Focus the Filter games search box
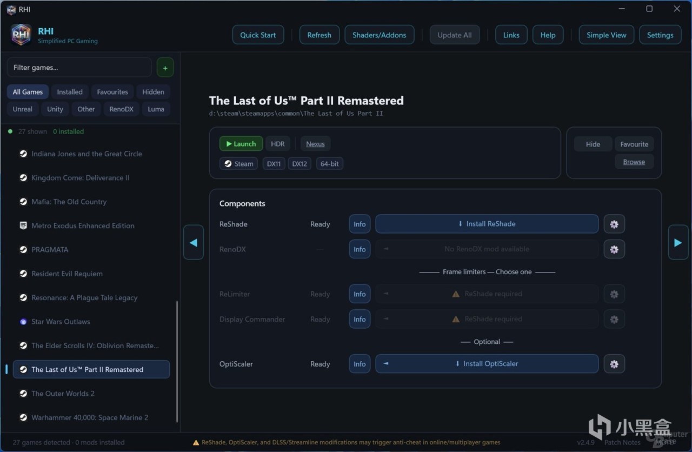Image resolution: width=692 pixels, height=452 pixels. (79, 68)
